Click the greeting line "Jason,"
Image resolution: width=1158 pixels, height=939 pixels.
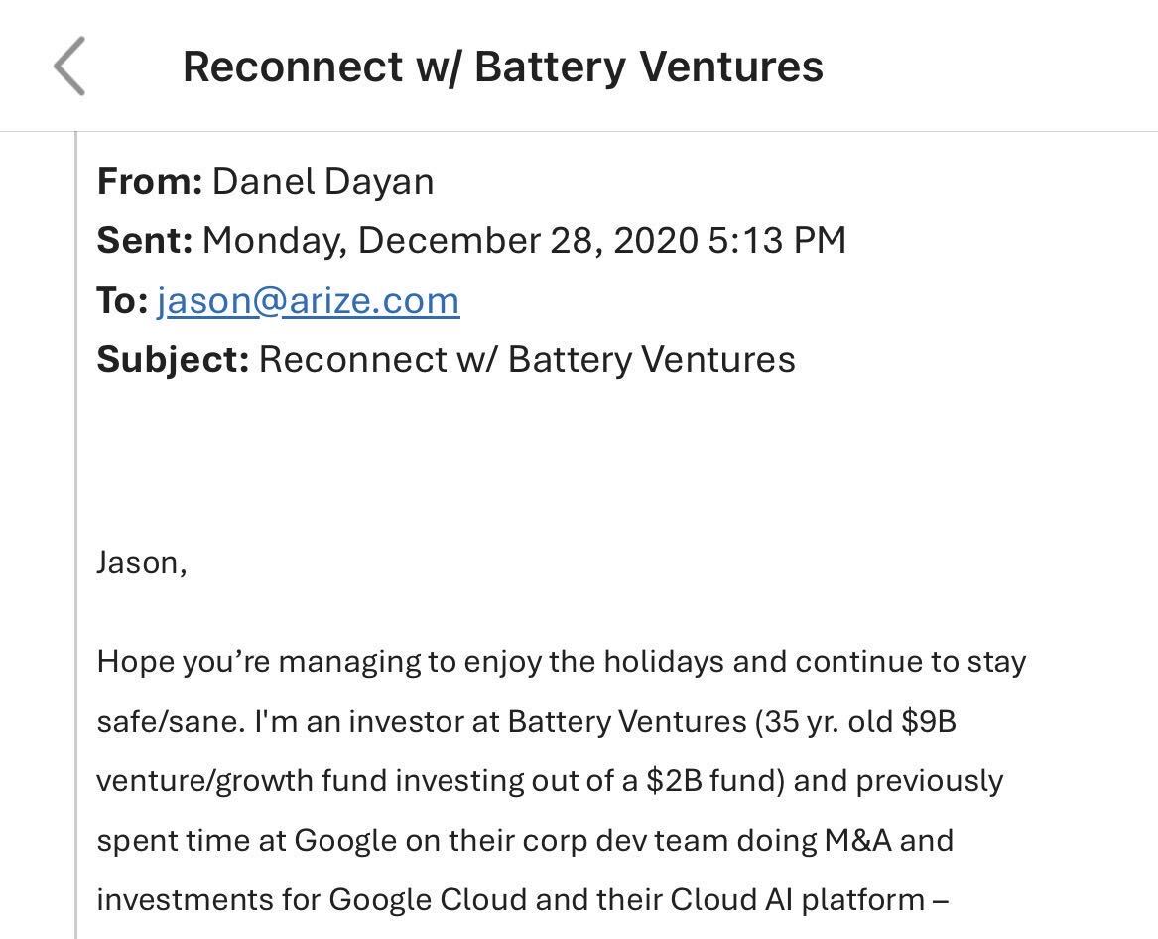tap(142, 563)
